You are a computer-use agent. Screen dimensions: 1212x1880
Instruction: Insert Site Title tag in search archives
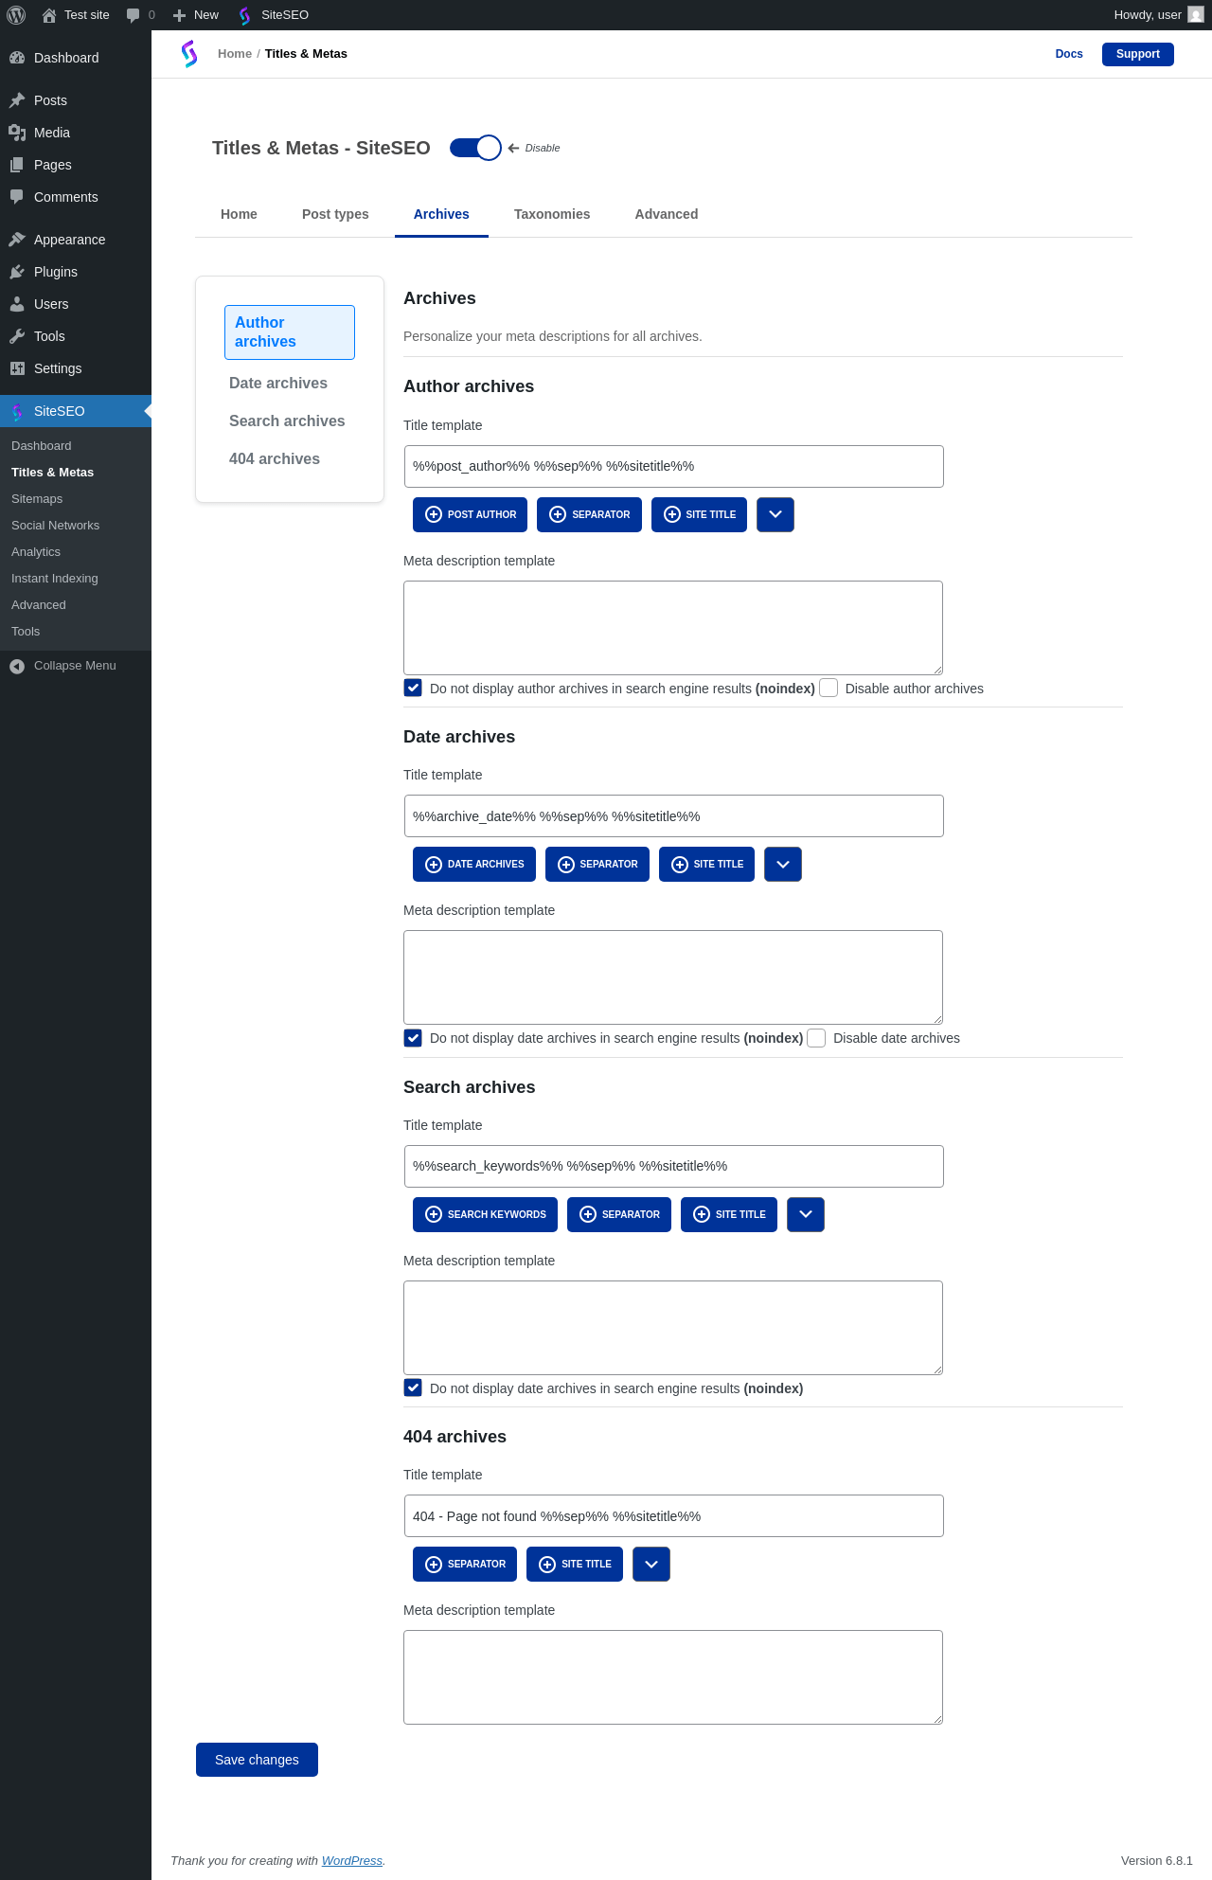tap(729, 1214)
